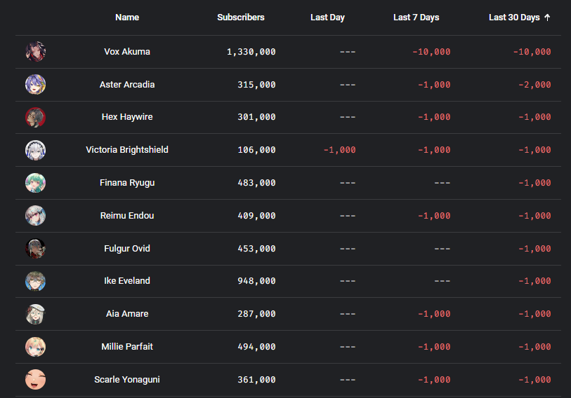Sort by the Subscribers column header

(241, 18)
